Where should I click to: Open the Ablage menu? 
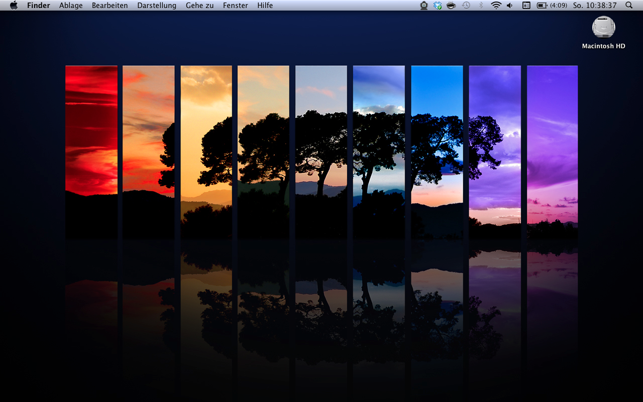71,6
